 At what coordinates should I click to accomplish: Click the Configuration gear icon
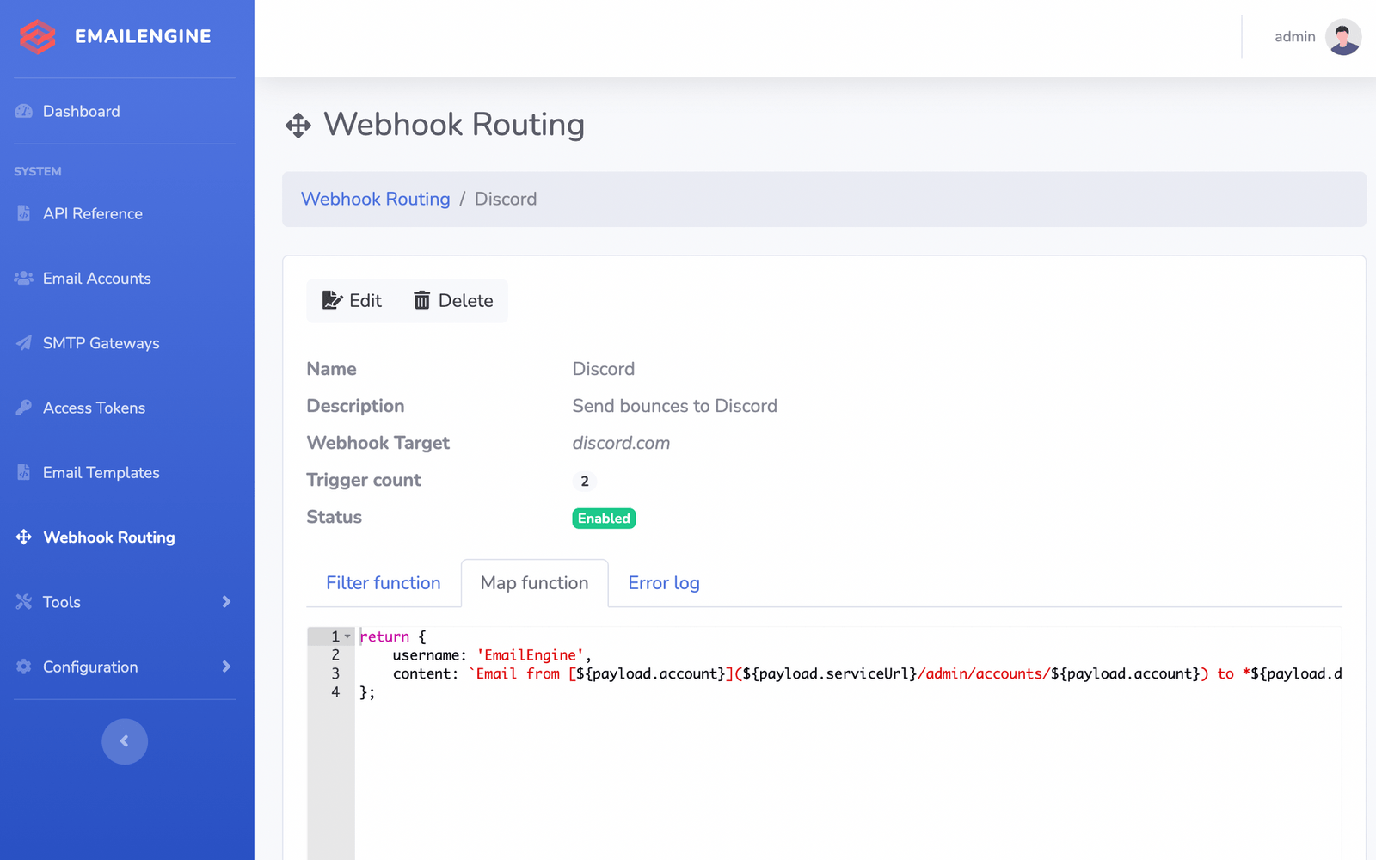tap(24, 666)
